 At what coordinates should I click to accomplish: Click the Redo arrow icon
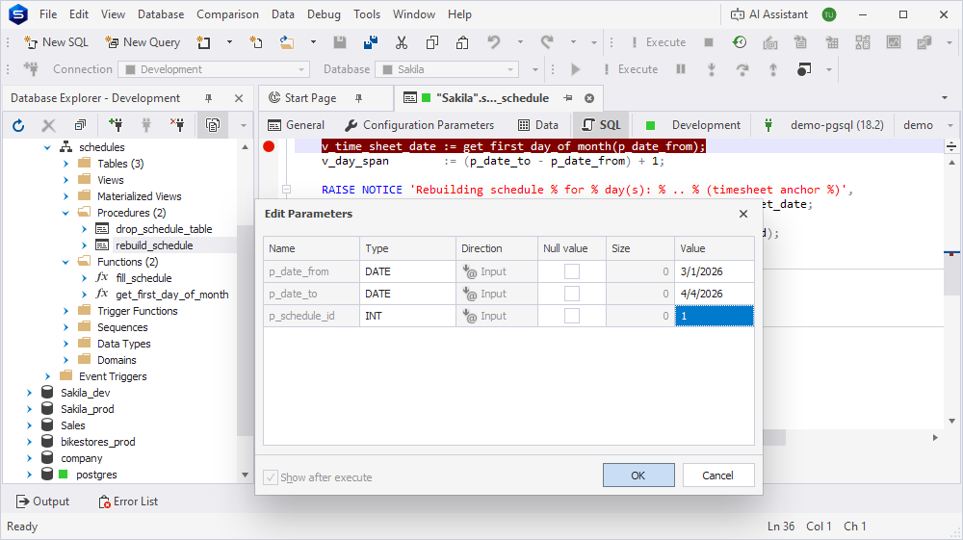point(547,42)
